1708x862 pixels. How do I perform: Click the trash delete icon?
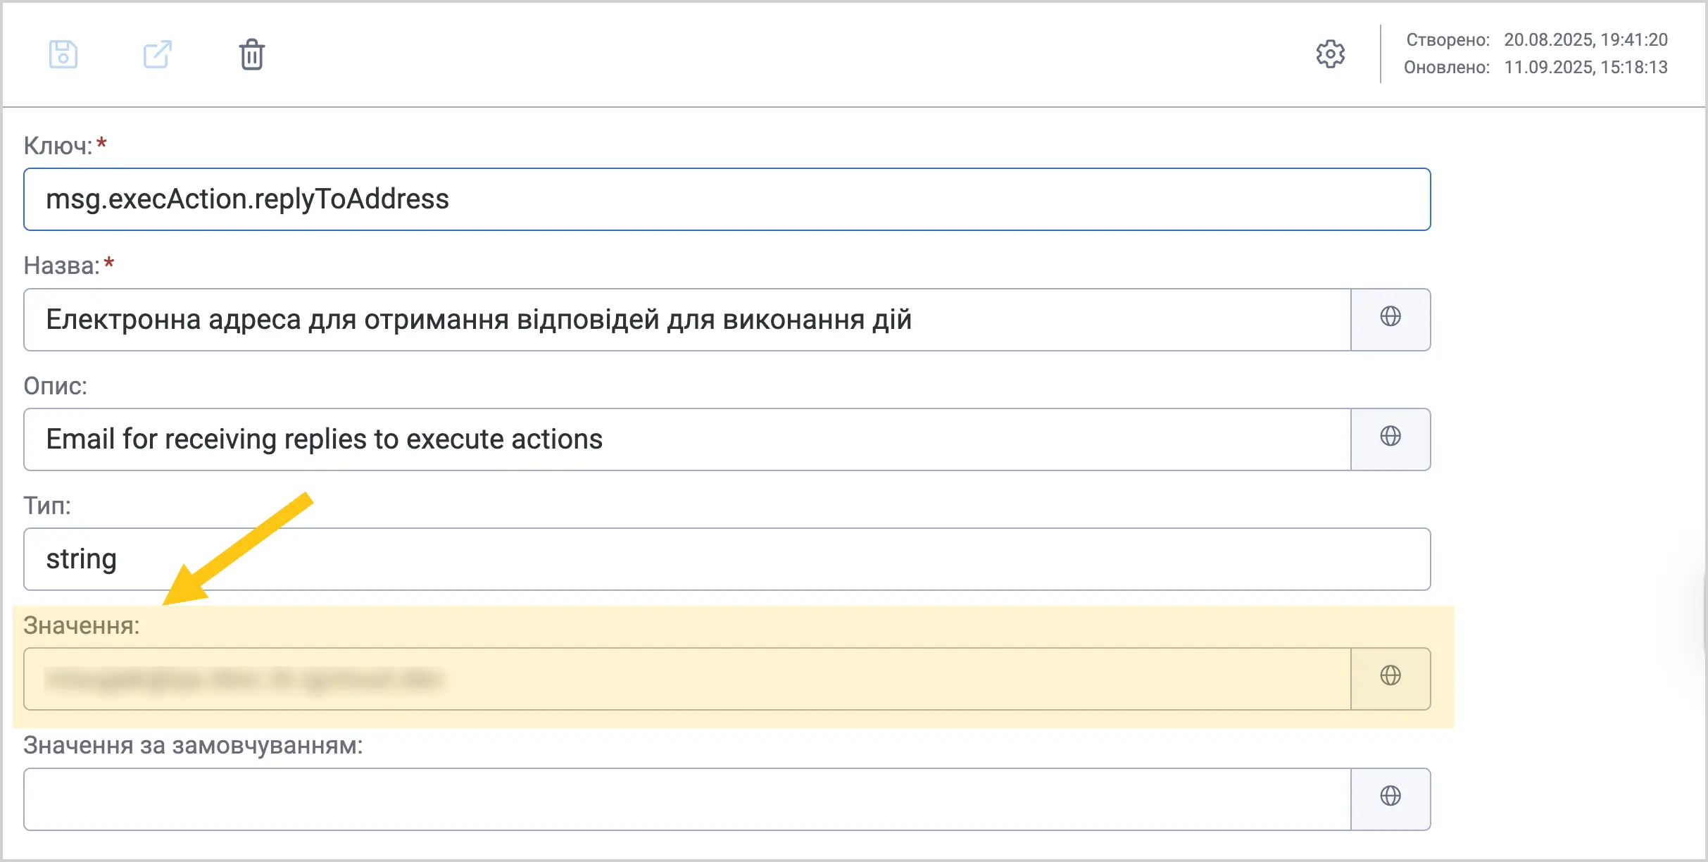coord(252,54)
